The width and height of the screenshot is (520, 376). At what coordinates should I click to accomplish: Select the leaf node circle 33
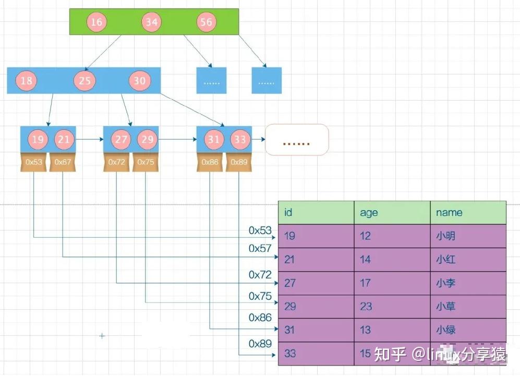pyautogui.click(x=240, y=139)
